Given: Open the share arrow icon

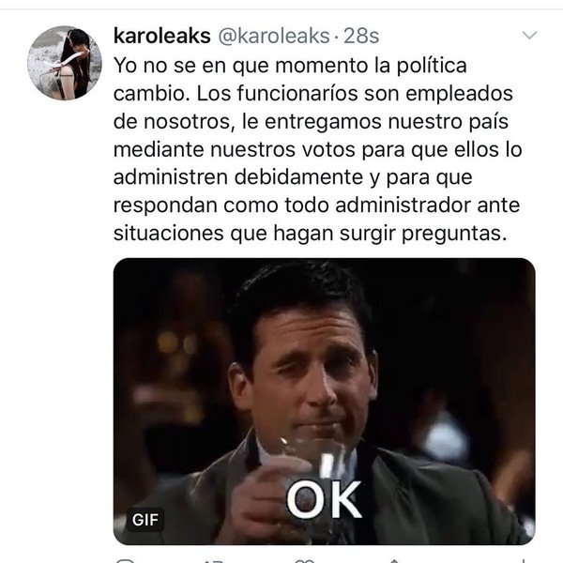Looking at the screenshot, I should pos(394,561).
